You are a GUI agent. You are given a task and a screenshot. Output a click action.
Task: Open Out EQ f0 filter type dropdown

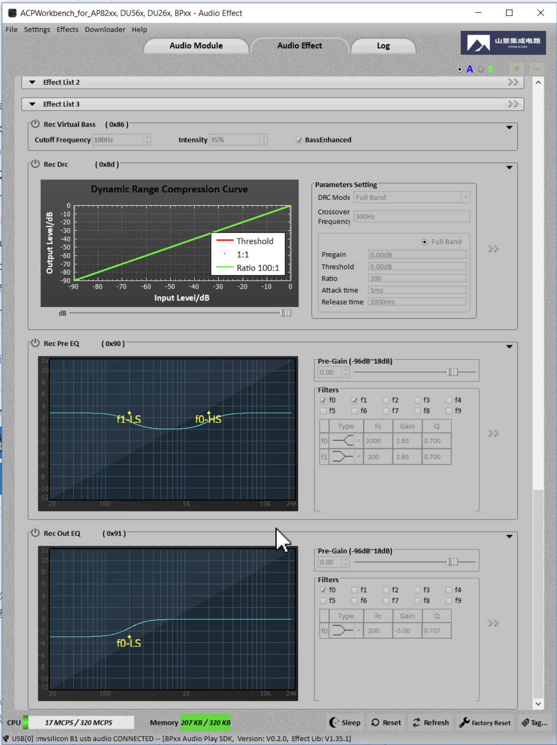pos(358,630)
